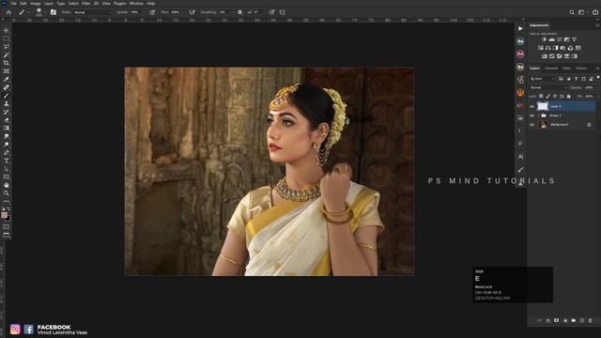601x338 pixels.
Task: Open the Window menu
Action: click(x=136, y=4)
